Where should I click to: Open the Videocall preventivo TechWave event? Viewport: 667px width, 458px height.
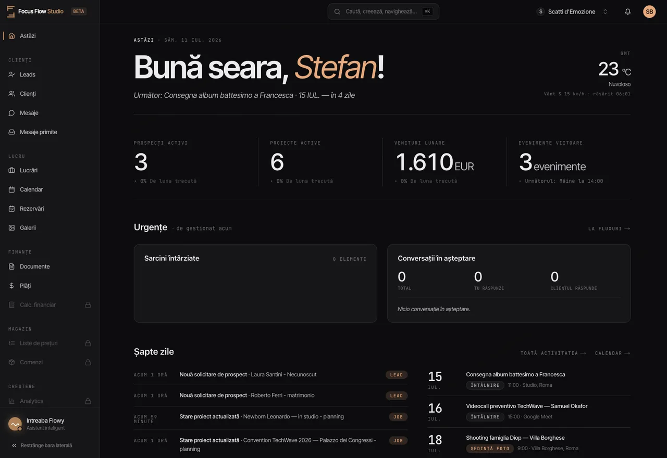click(529, 412)
